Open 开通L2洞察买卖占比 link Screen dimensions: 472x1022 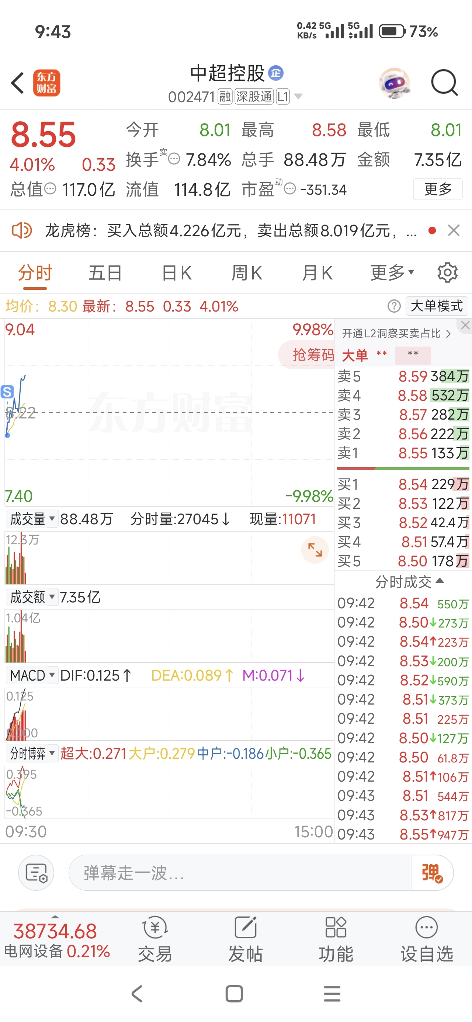pyautogui.click(x=396, y=333)
